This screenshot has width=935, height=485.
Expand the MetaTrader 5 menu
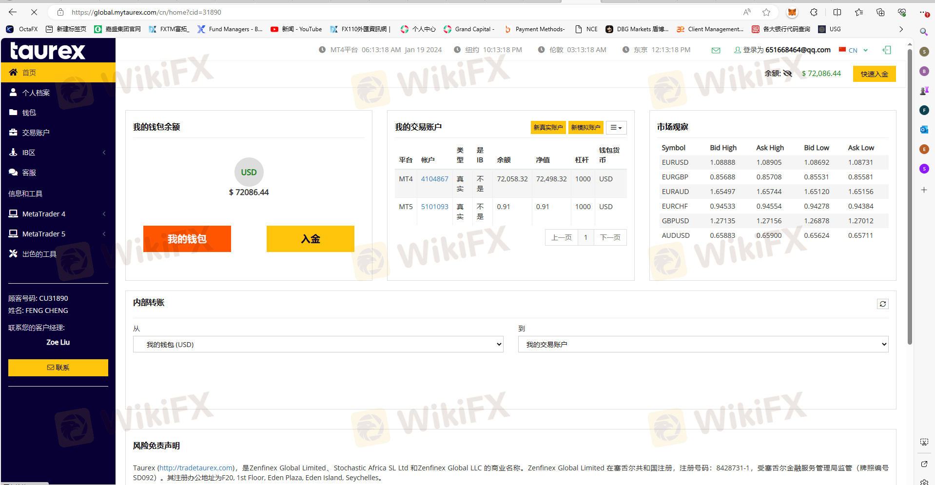pyautogui.click(x=58, y=234)
